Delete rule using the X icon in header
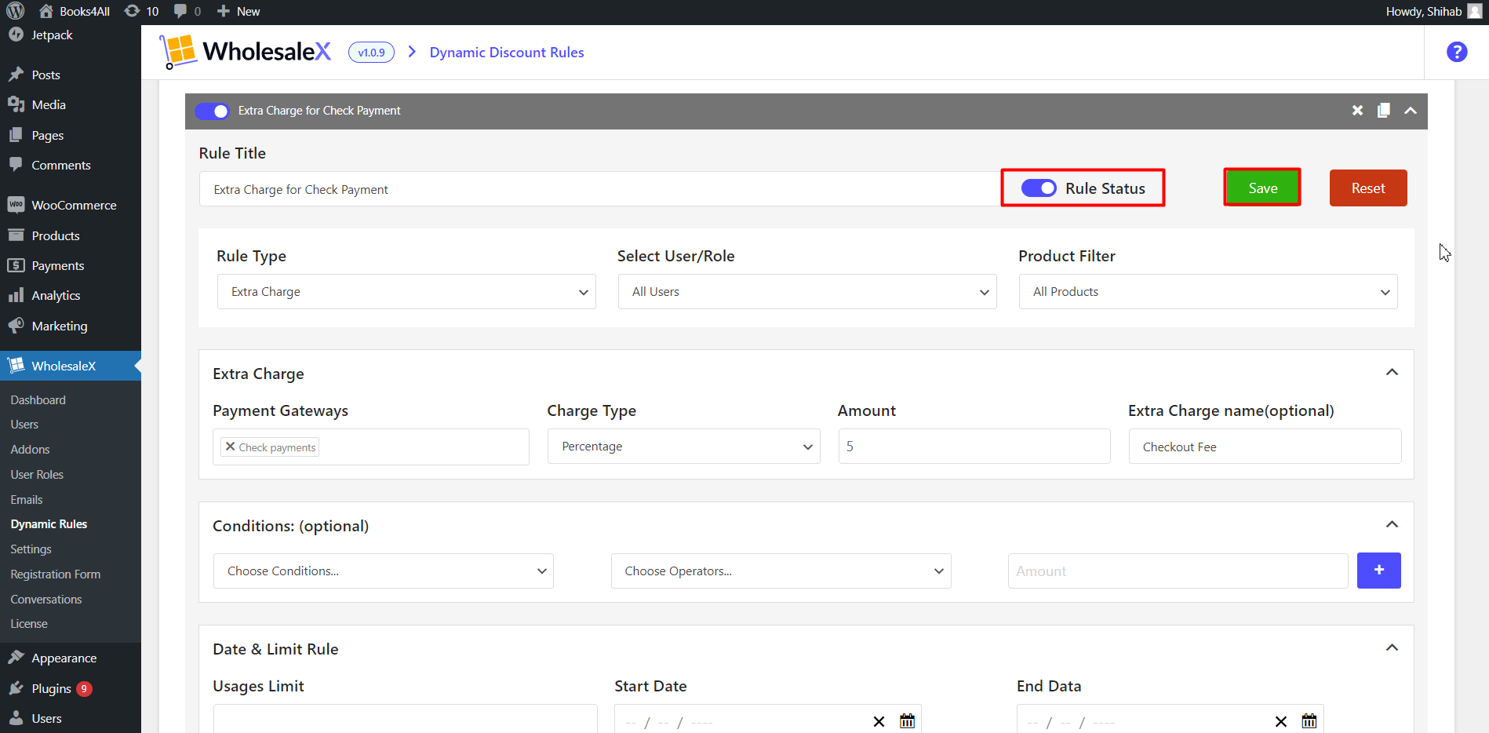Viewport: 1489px width, 733px height. [x=1357, y=111]
